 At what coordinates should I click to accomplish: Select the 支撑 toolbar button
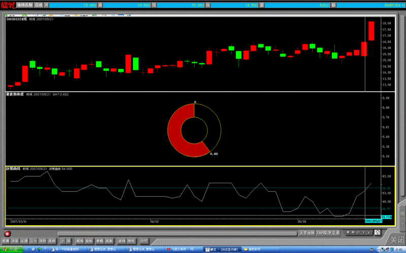coord(24,241)
